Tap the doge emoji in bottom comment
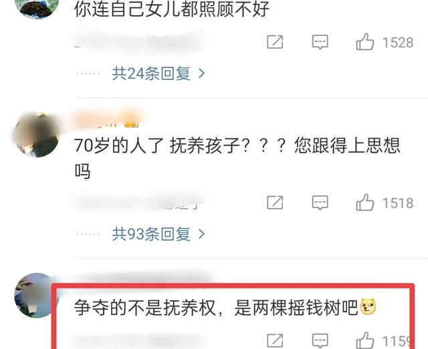 [368, 306]
